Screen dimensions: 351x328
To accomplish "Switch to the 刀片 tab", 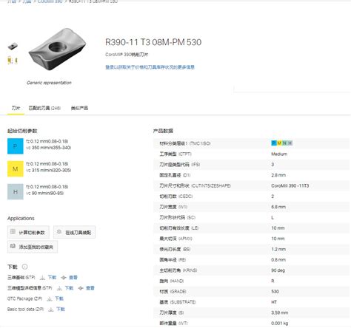I will point(16,108).
